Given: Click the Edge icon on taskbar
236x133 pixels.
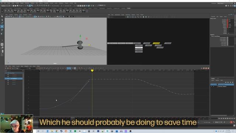Looking at the screenshot, I should [x=48, y=131].
